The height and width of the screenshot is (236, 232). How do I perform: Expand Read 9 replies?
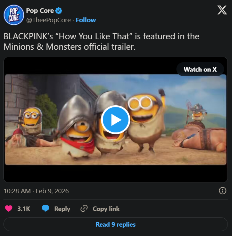[x=116, y=224]
